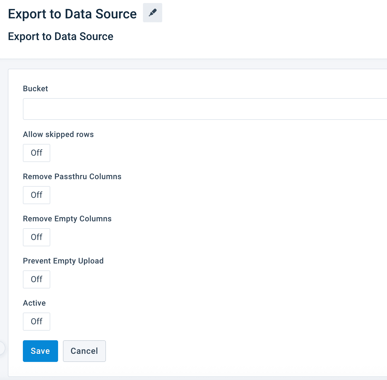The height and width of the screenshot is (380, 387).
Task: Click empty form panel space right of Save and Cancel
Action: tap(241, 351)
